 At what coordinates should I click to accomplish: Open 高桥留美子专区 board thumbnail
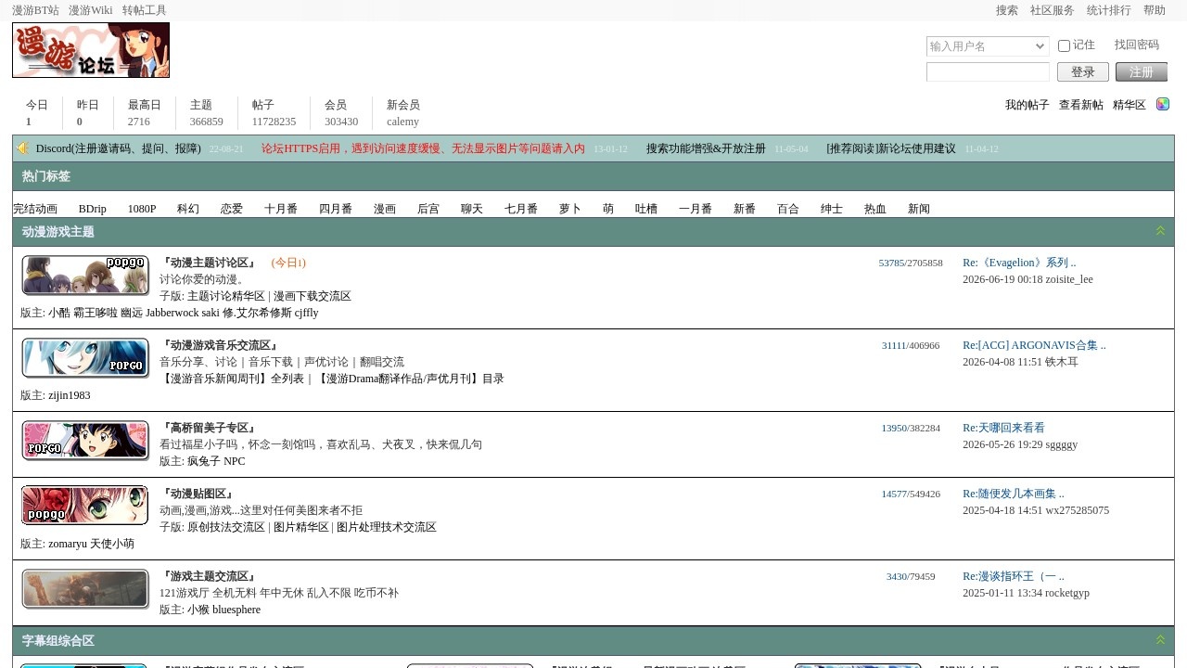pos(85,441)
